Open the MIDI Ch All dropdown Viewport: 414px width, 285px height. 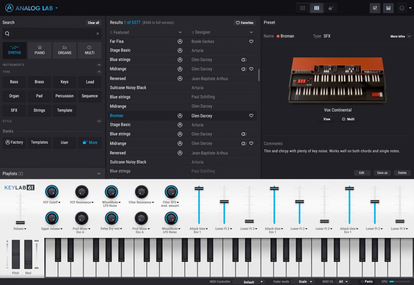click(343, 282)
